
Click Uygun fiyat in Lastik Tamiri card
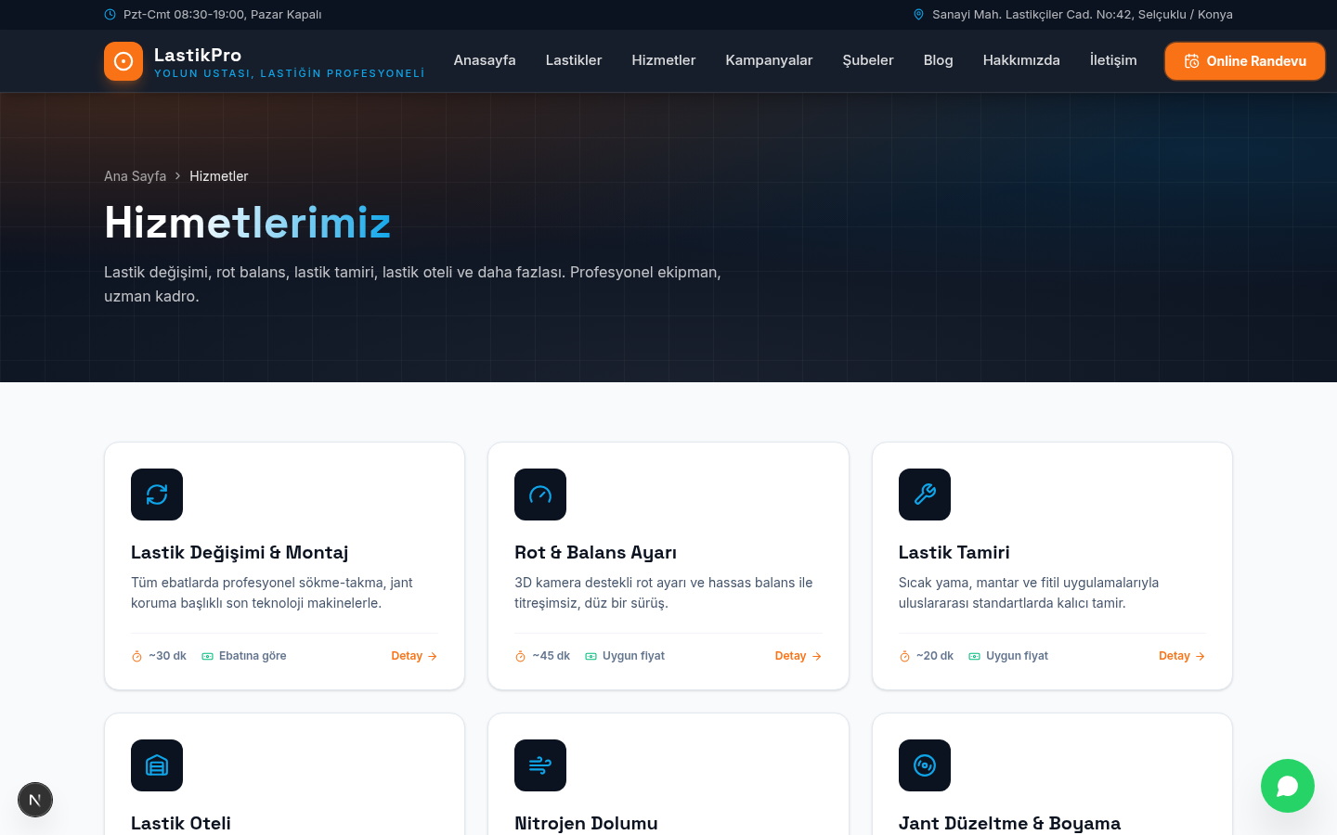(x=1018, y=656)
